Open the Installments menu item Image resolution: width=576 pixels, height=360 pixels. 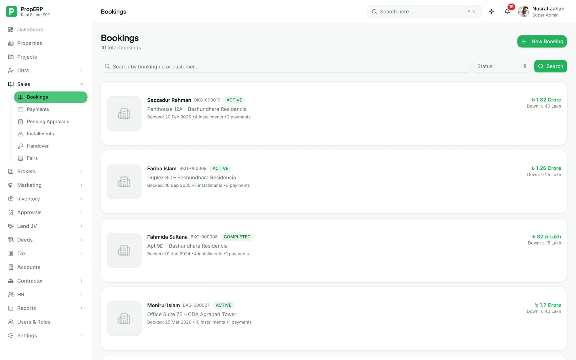[x=51, y=134]
